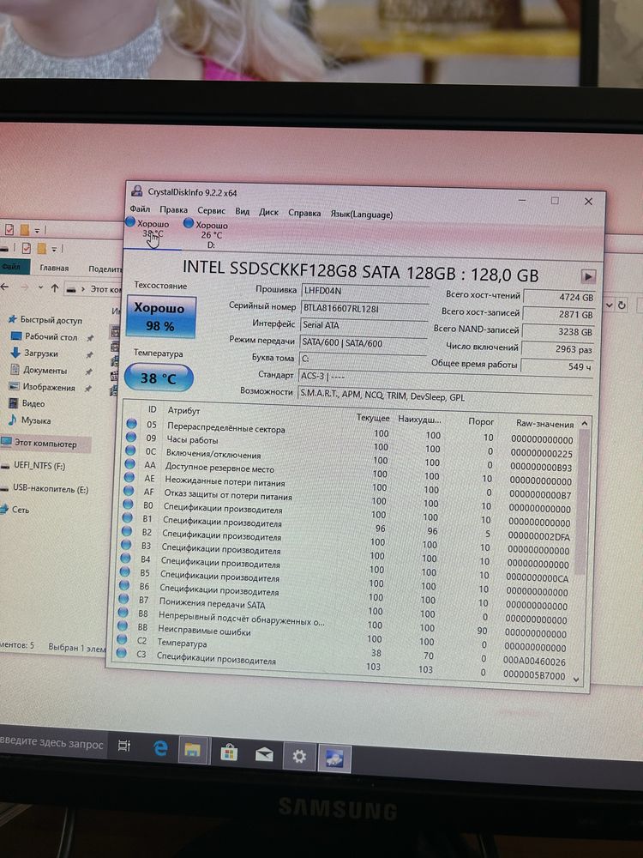Open USB-накопитель (E:) in Explorer
Screen dimensions: 643x858
45,489
